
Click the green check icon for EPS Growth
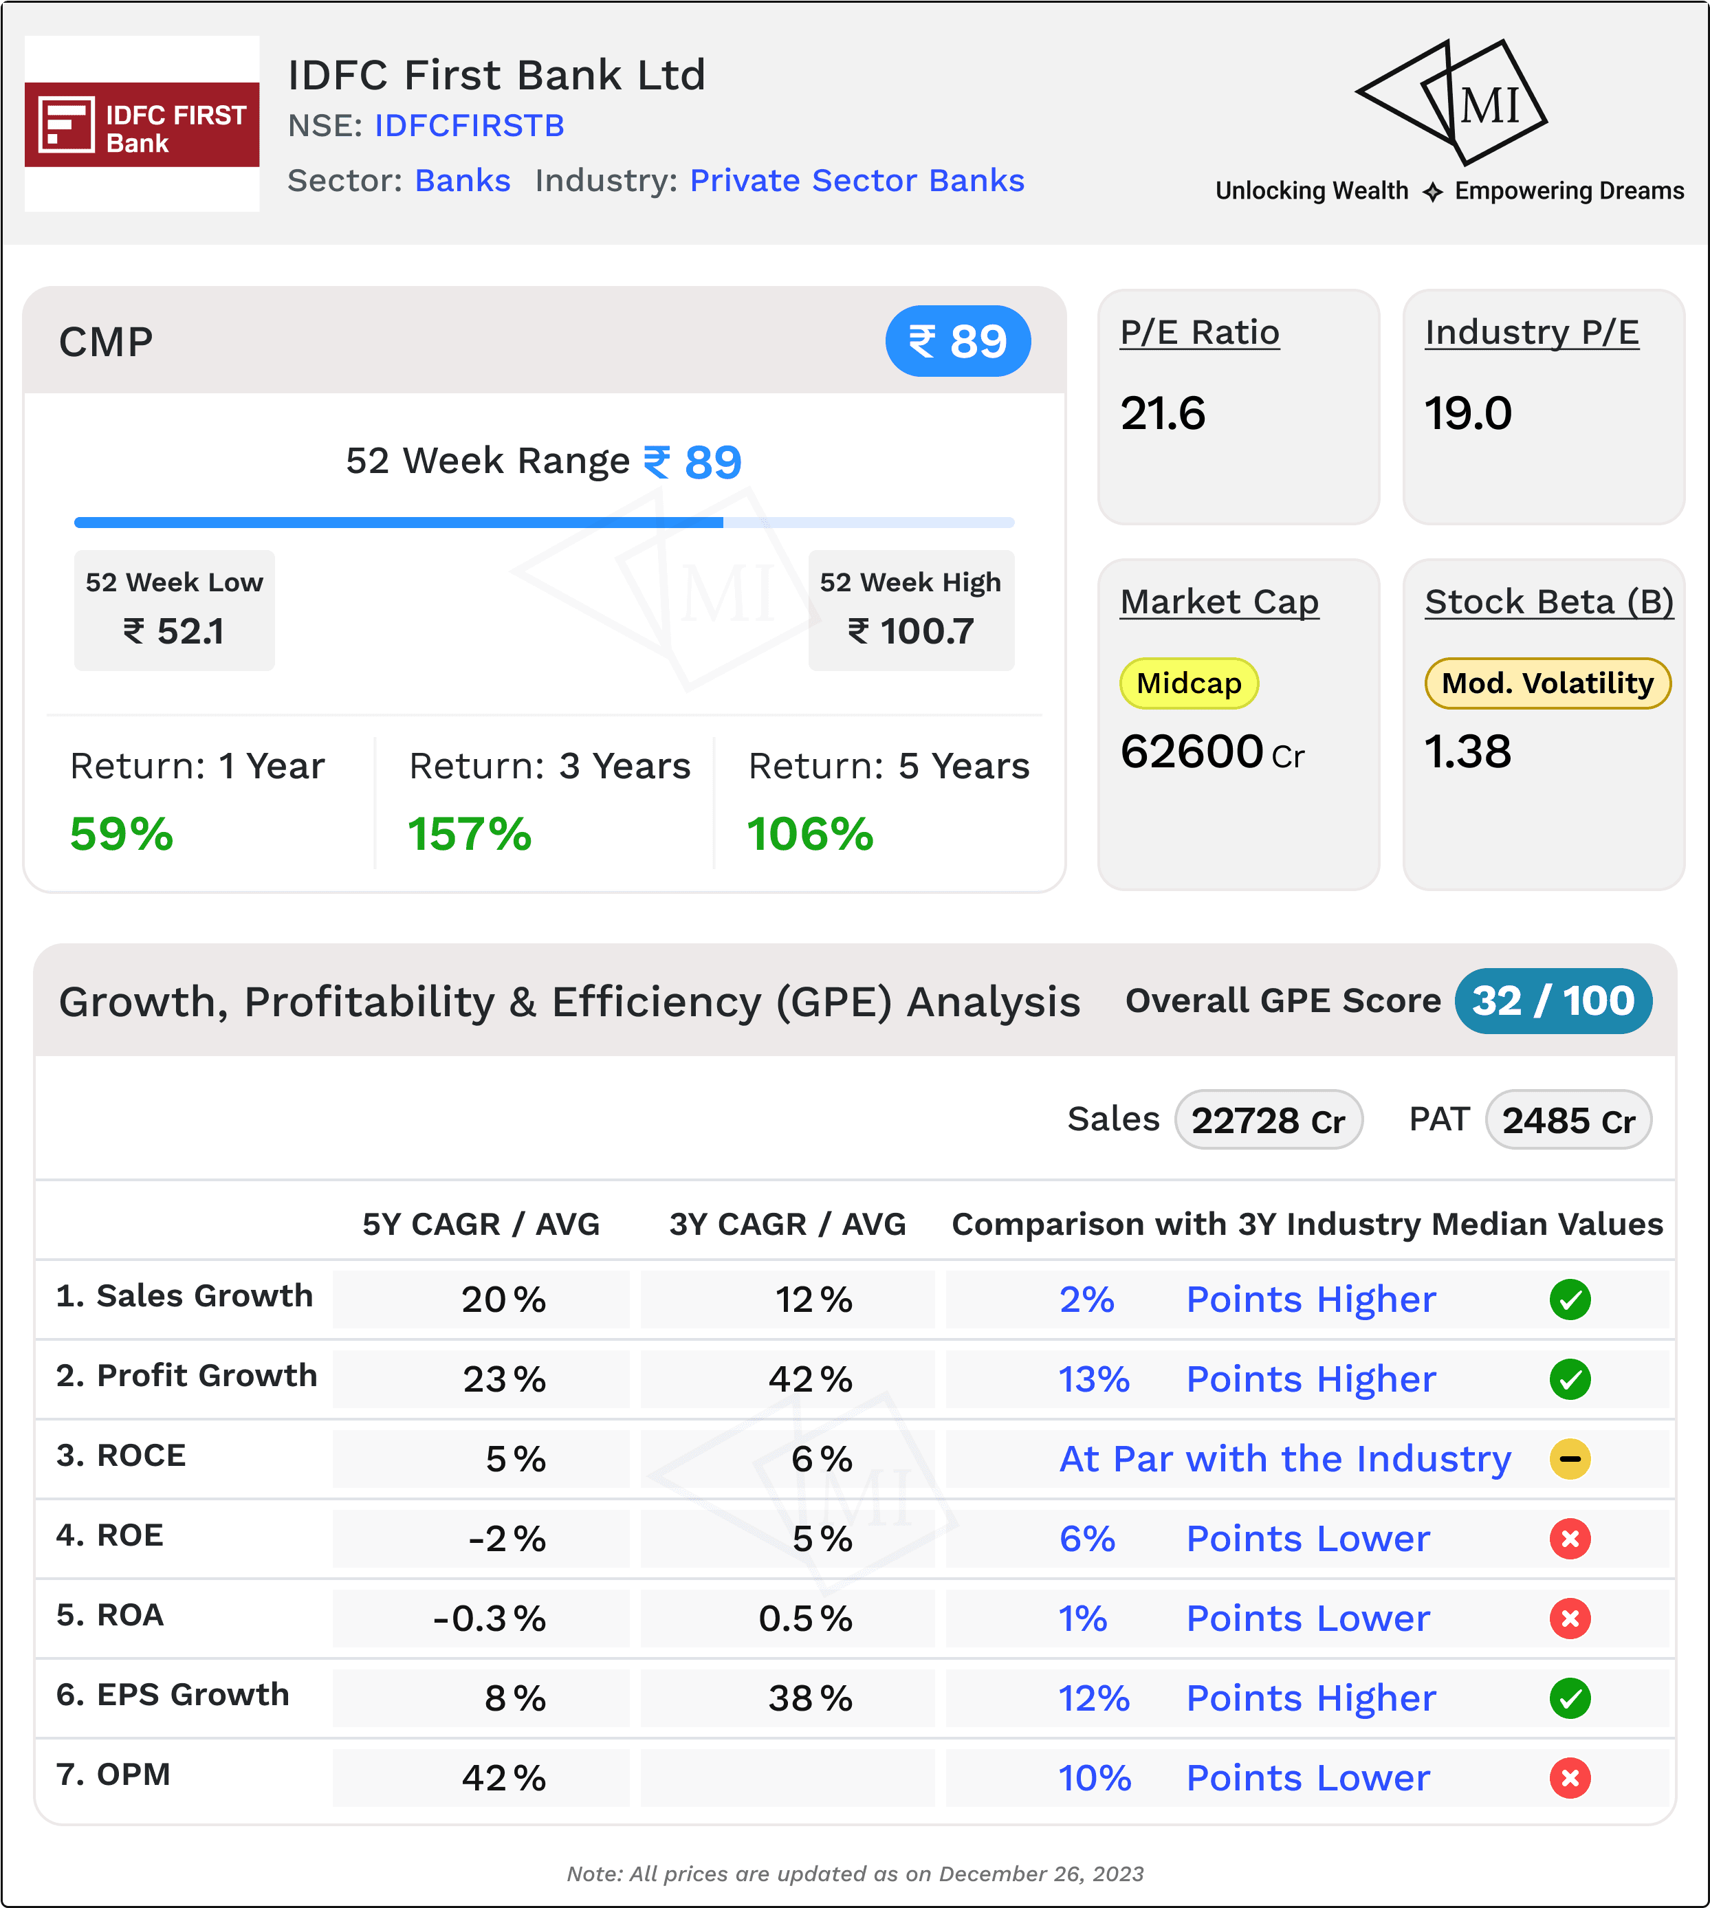(x=1569, y=1698)
